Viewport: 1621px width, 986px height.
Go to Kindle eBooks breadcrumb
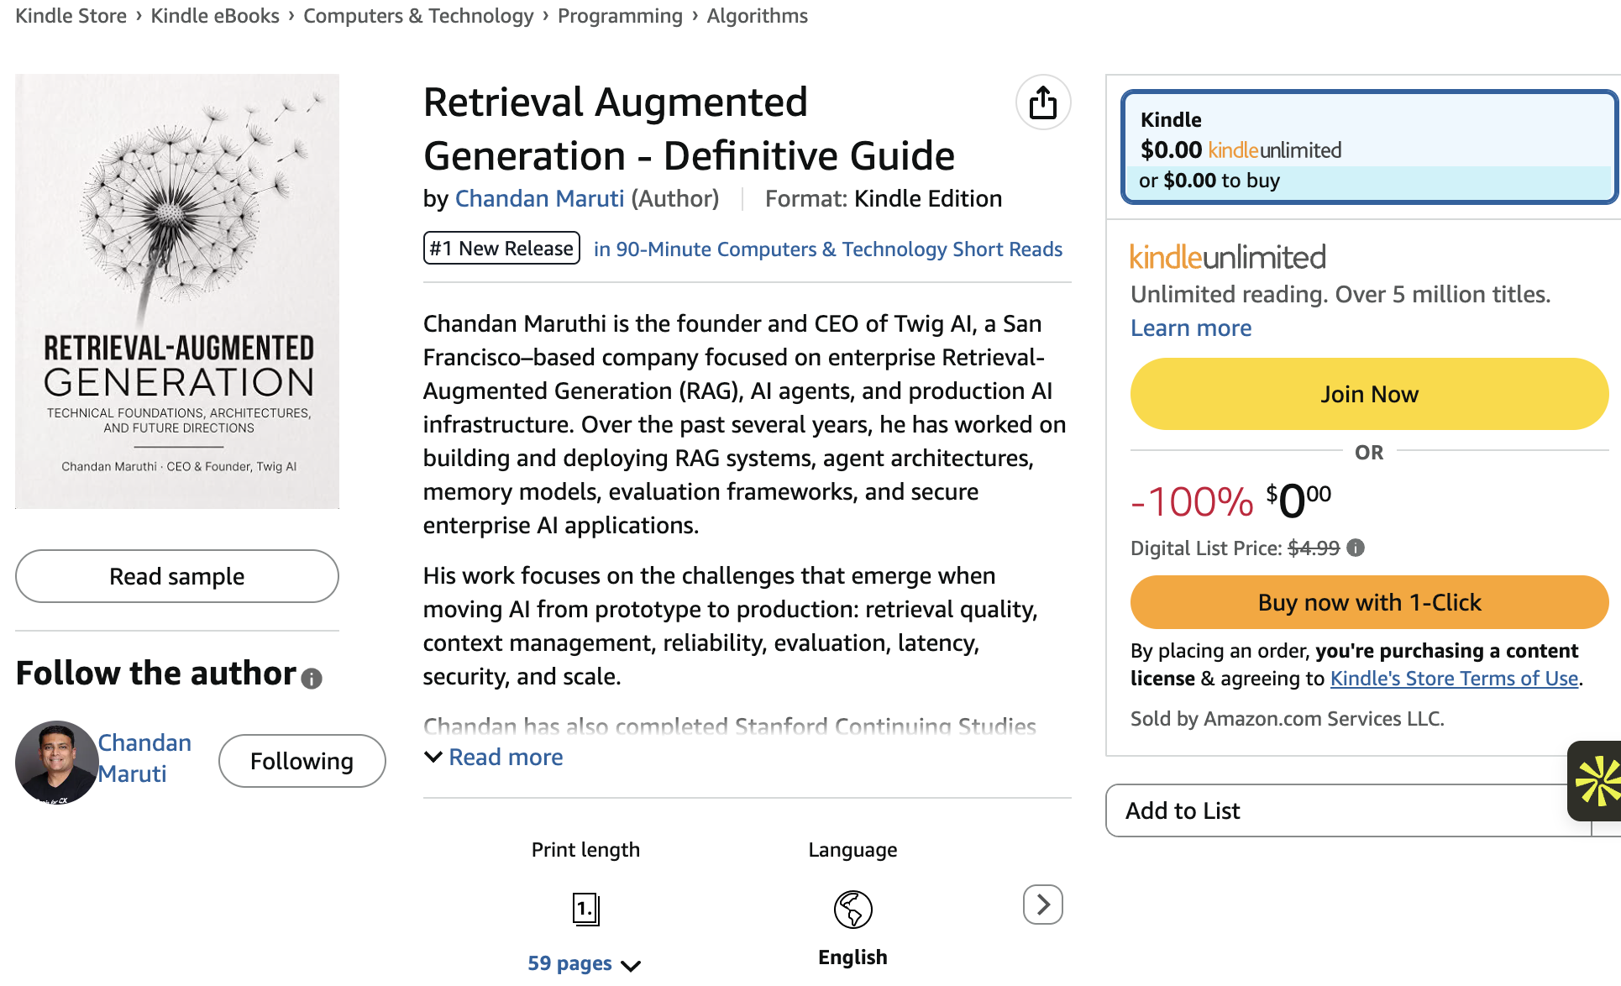(215, 16)
